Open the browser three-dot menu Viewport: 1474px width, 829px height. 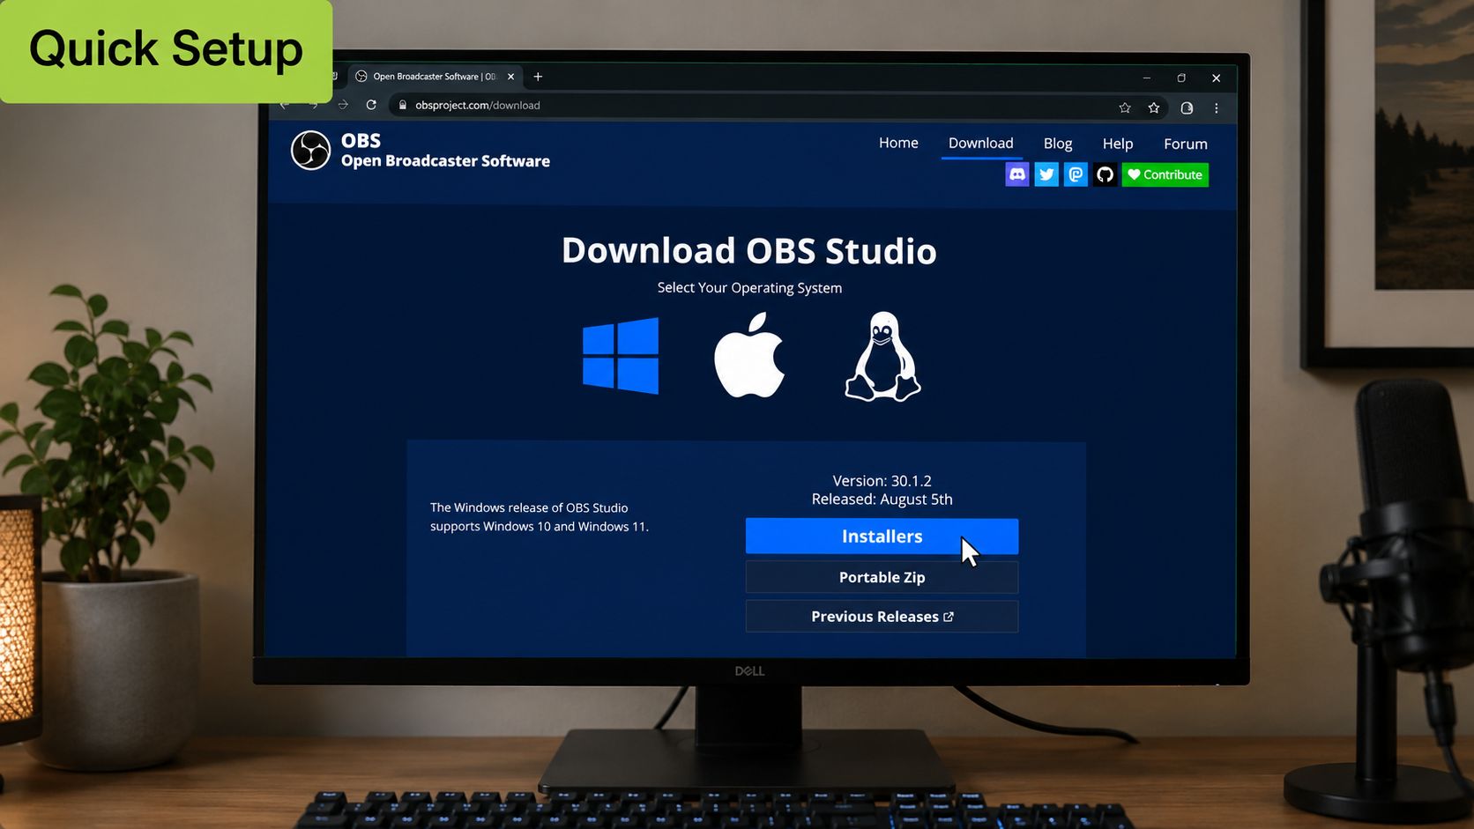click(x=1217, y=108)
